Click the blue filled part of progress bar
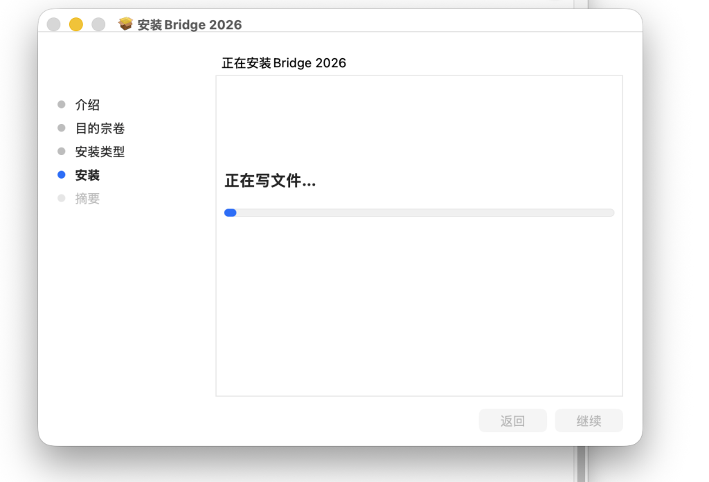The width and height of the screenshot is (709, 482). (231, 213)
